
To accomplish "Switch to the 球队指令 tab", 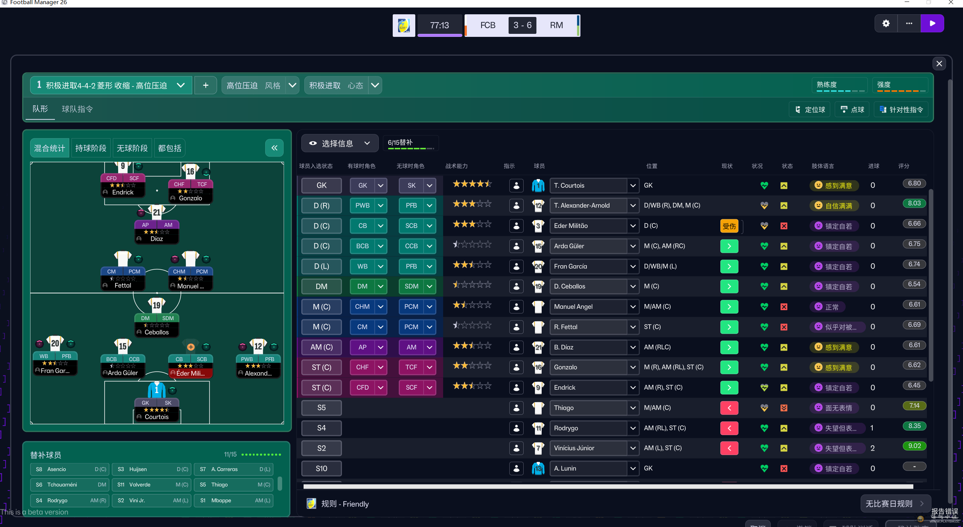I will tap(77, 109).
